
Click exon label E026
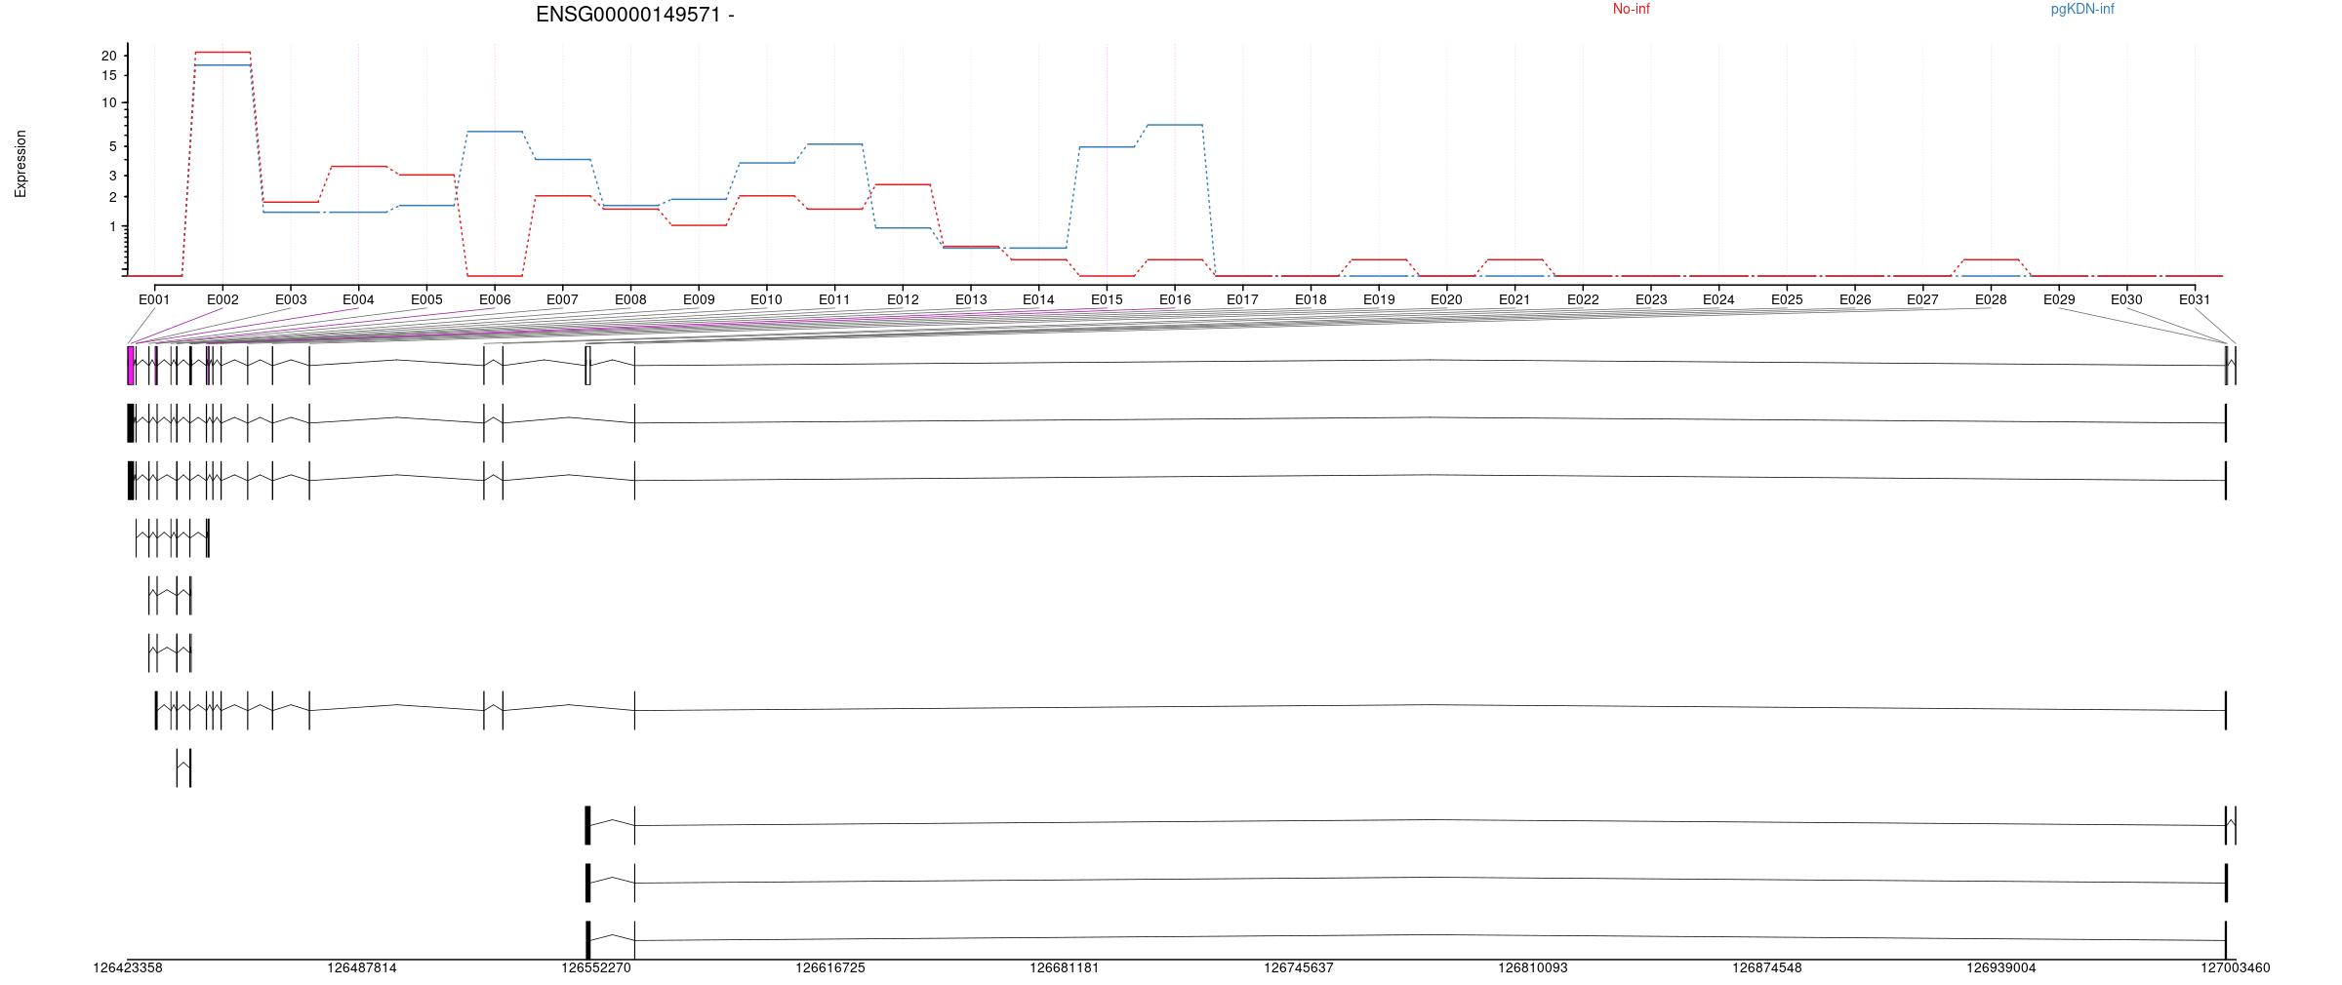pyautogui.click(x=1855, y=299)
